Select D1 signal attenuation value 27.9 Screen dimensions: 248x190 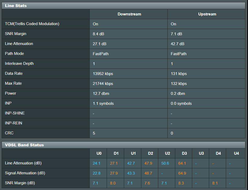pos(114,173)
